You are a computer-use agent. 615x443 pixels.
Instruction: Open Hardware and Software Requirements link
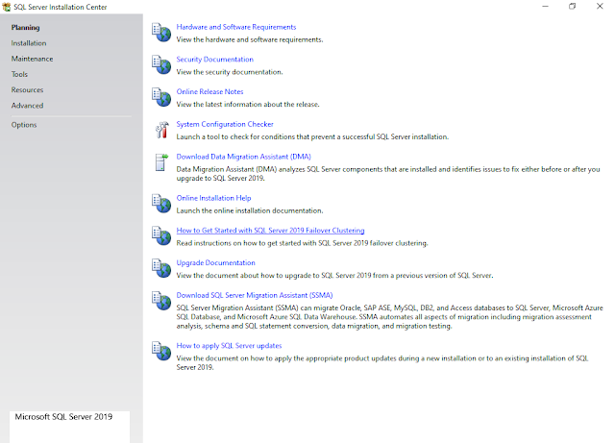pos(236,27)
